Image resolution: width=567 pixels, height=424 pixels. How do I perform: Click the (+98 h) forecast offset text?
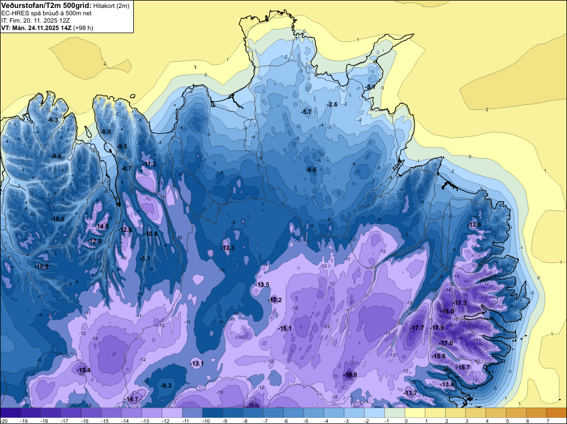tap(83, 28)
